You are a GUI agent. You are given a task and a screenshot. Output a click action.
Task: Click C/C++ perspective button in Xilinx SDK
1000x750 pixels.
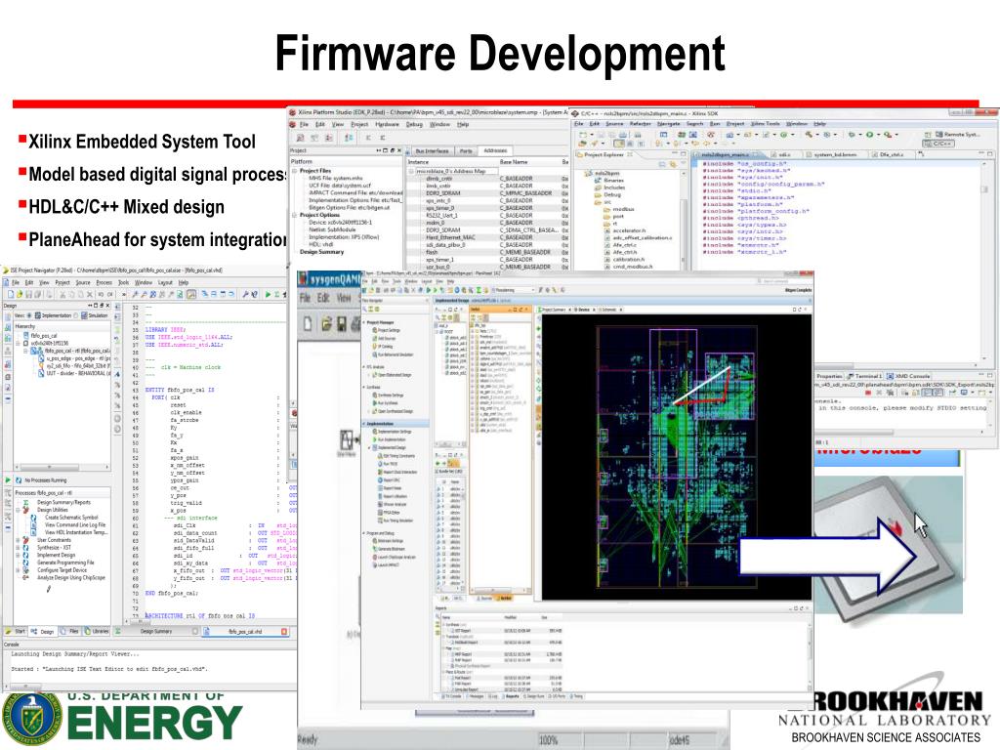click(x=938, y=144)
